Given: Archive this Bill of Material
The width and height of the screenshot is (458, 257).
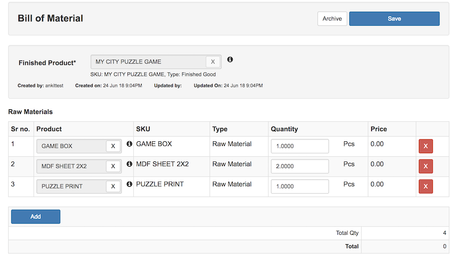Looking at the screenshot, I should coord(332,19).
